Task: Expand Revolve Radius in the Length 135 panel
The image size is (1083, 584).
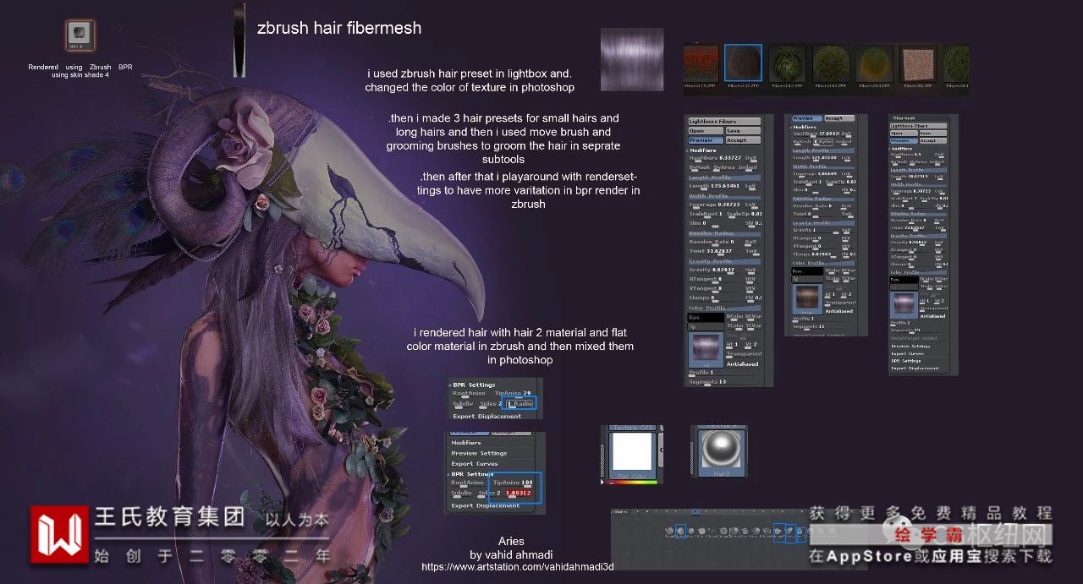Action: (x=723, y=233)
